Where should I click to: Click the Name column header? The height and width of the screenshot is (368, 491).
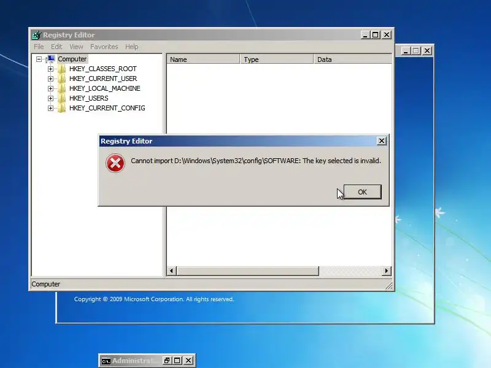(x=203, y=59)
